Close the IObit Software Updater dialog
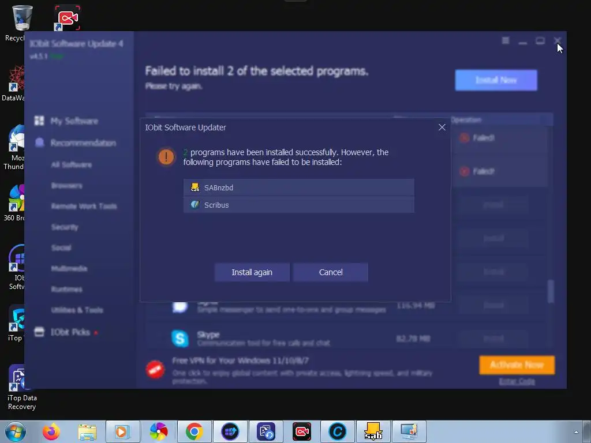This screenshot has width=591, height=443. tap(442, 127)
